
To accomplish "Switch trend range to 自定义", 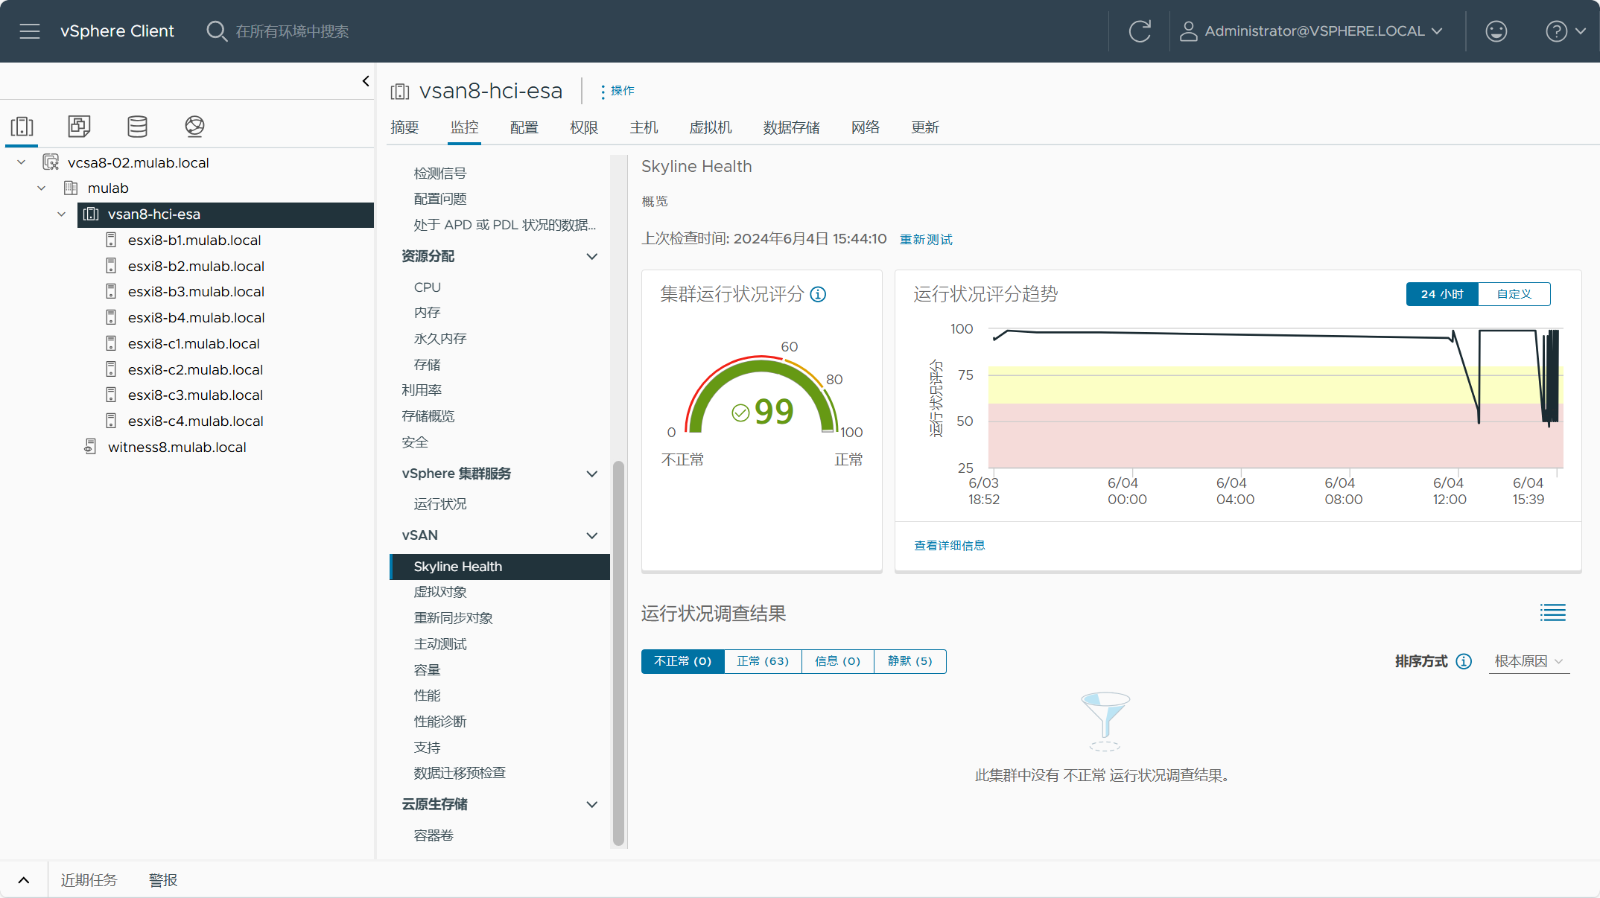I will pyautogui.click(x=1514, y=294).
